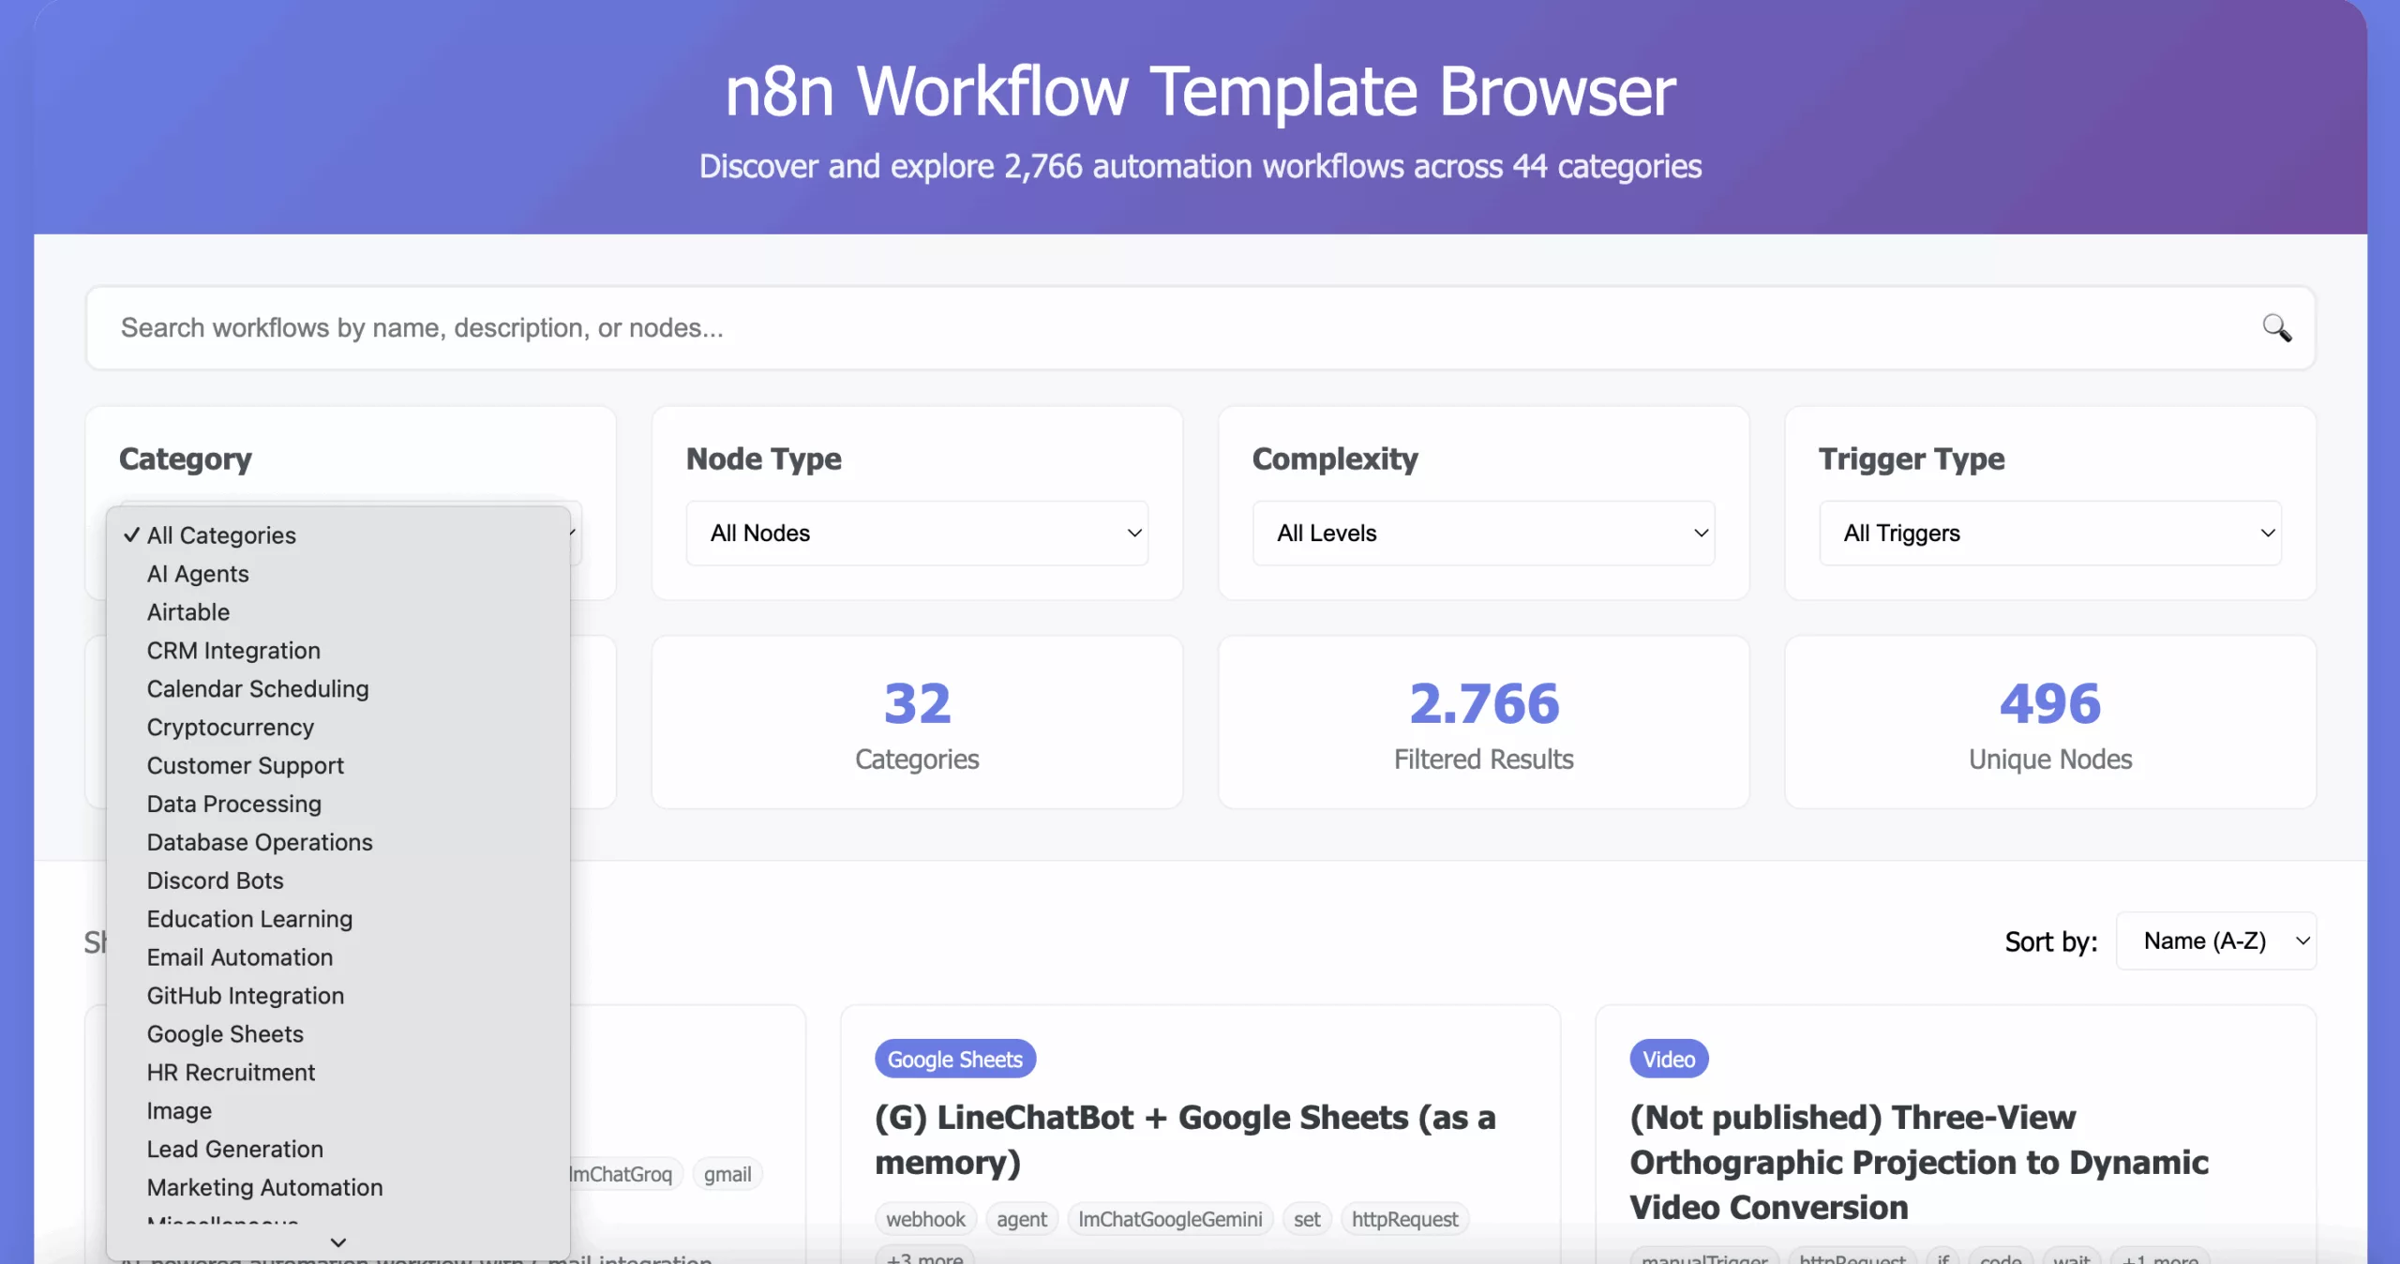Expand more categories with the bottom chevron

tap(338, 1241)
